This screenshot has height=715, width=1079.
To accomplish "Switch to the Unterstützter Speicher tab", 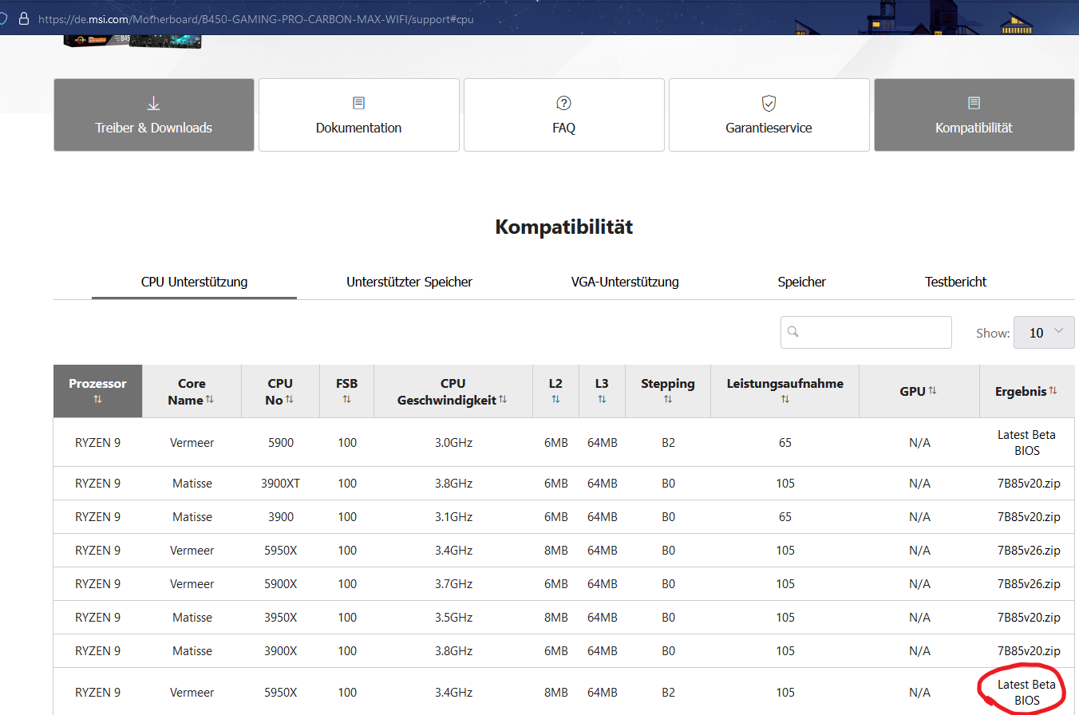I will (409, 282).
